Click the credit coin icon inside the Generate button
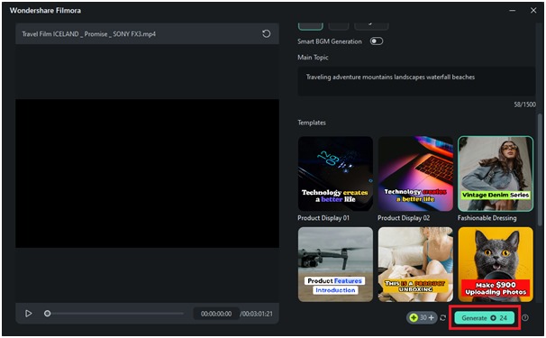This screenshot has width=546, height=338. [493, 318]
